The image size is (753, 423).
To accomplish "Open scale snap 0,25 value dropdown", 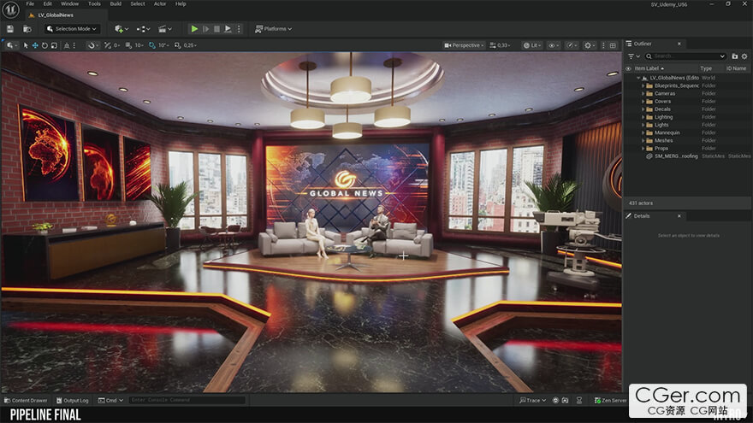I will click(190, 45).
